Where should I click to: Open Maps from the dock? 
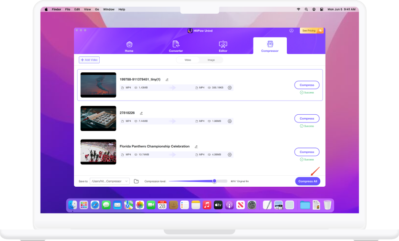[128, 205]
